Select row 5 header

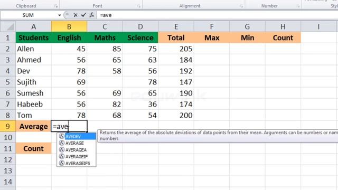pyautogui.click(x=8, y=82)
